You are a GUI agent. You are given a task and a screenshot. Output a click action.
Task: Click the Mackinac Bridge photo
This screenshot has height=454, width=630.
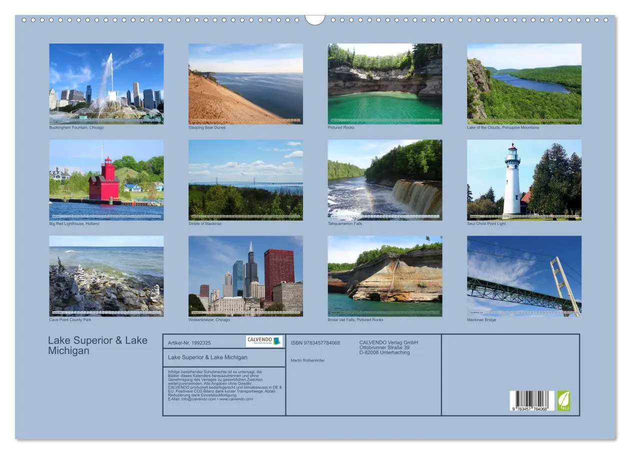(x=524, y=276)
